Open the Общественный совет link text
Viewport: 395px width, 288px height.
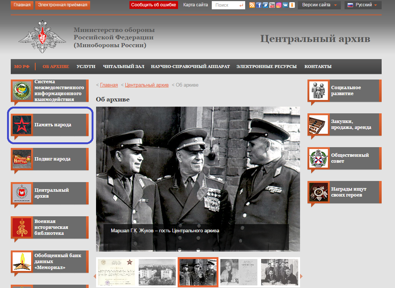pyautogui.click(x=350, y=158)
